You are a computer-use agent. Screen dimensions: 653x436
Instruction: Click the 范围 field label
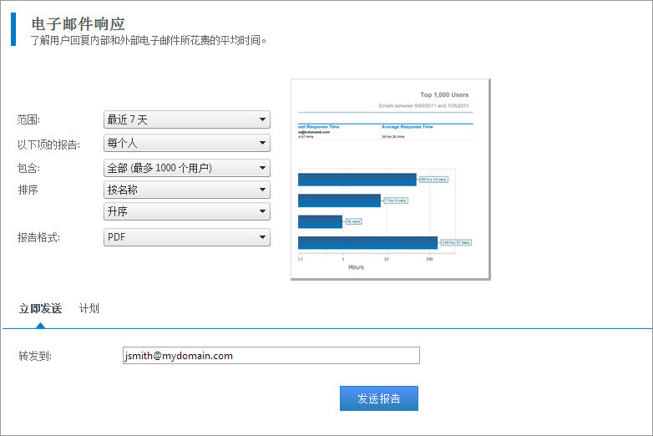[x=29, y=120]
